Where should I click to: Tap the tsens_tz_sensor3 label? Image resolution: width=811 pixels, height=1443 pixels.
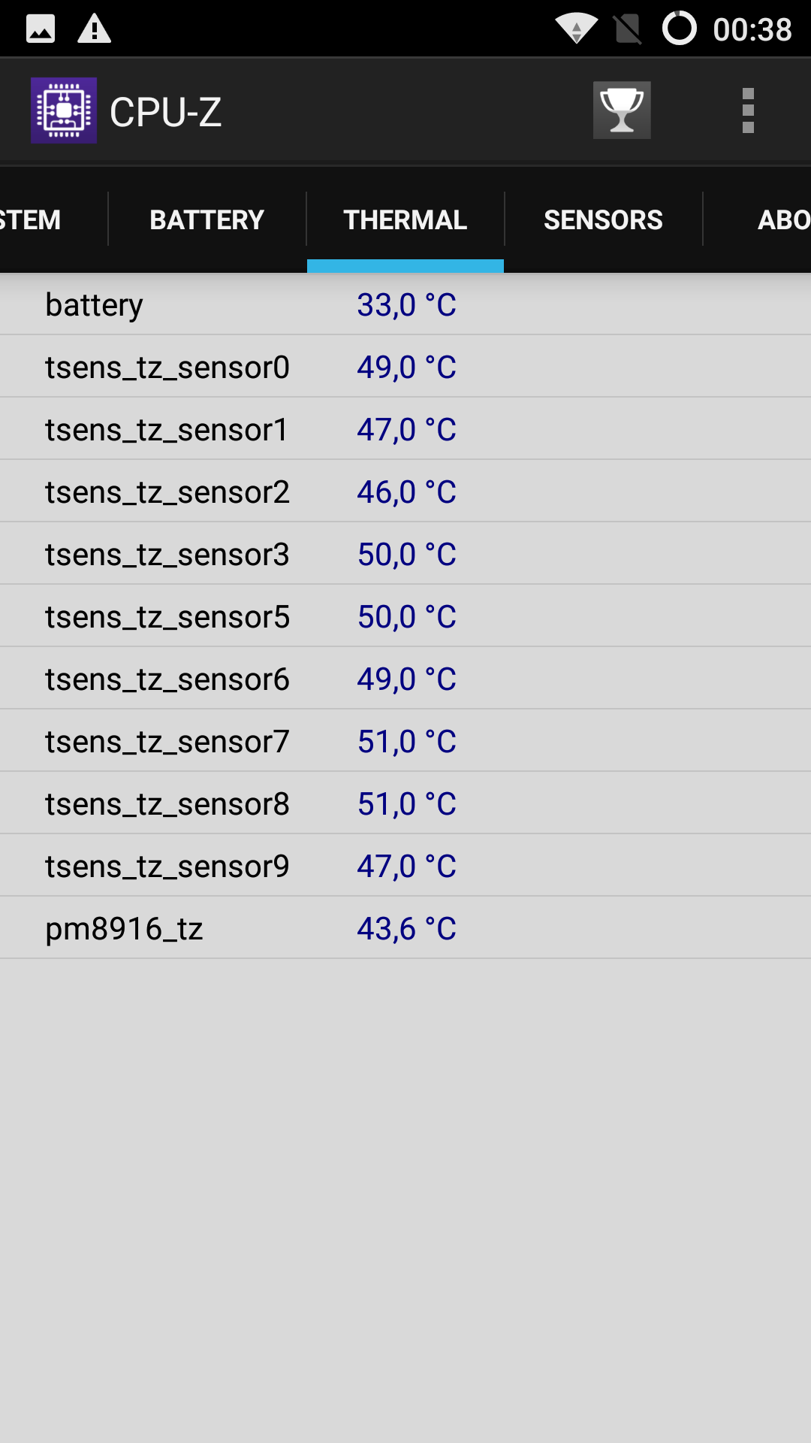point(167,555)
